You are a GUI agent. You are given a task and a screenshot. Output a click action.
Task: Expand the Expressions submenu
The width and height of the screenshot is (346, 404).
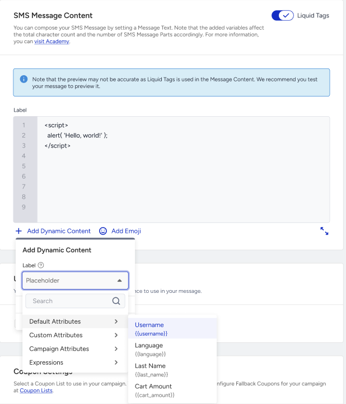coord(75,362)
